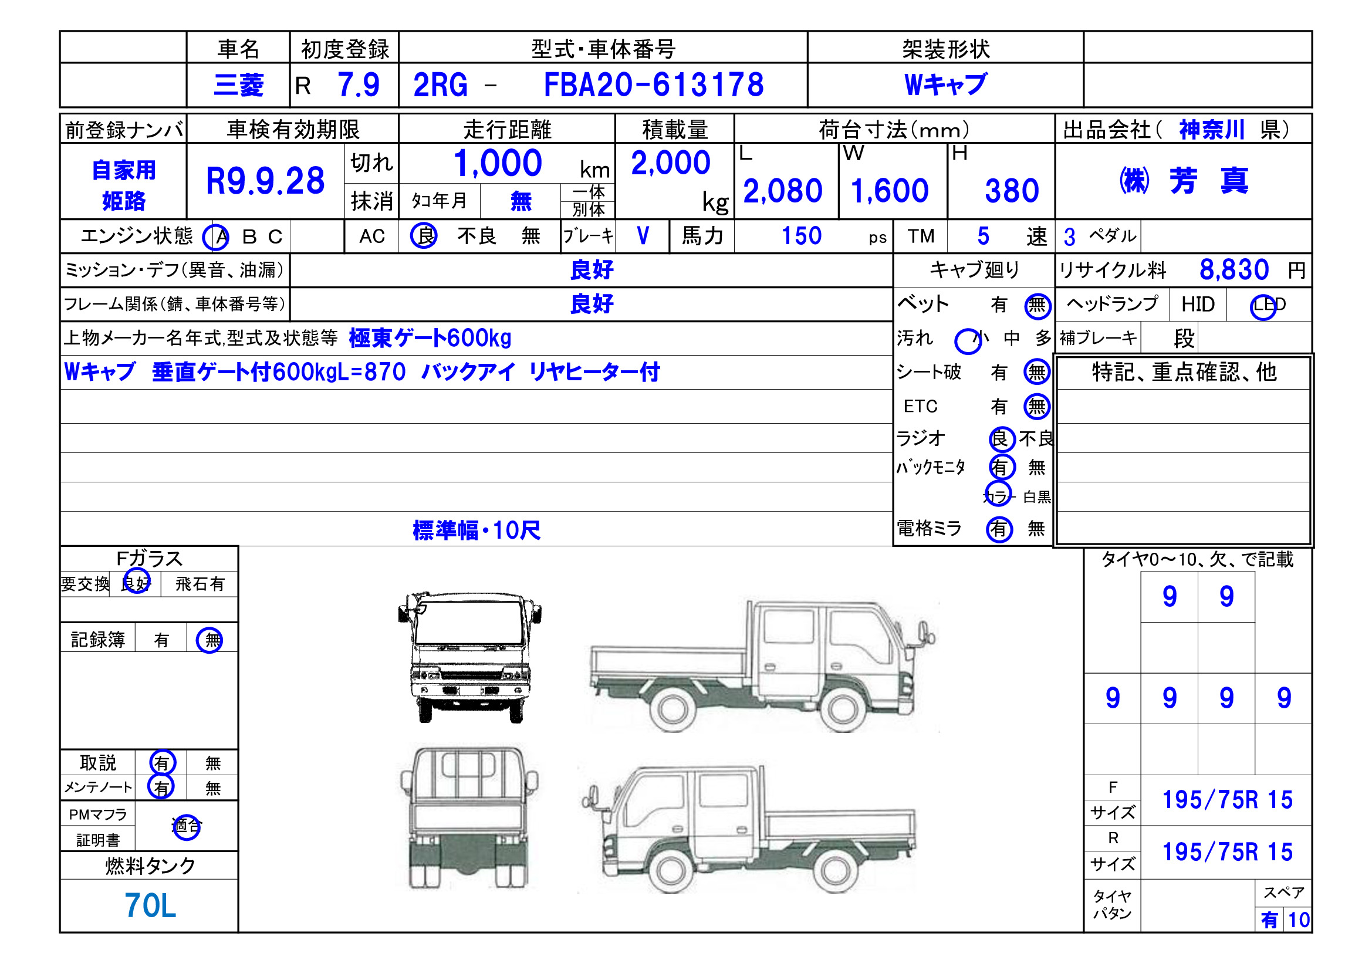The height and width of the screenshot is (970, 1372).
Task: Select 記録簿 無 circled option
Action: (209, 641)
